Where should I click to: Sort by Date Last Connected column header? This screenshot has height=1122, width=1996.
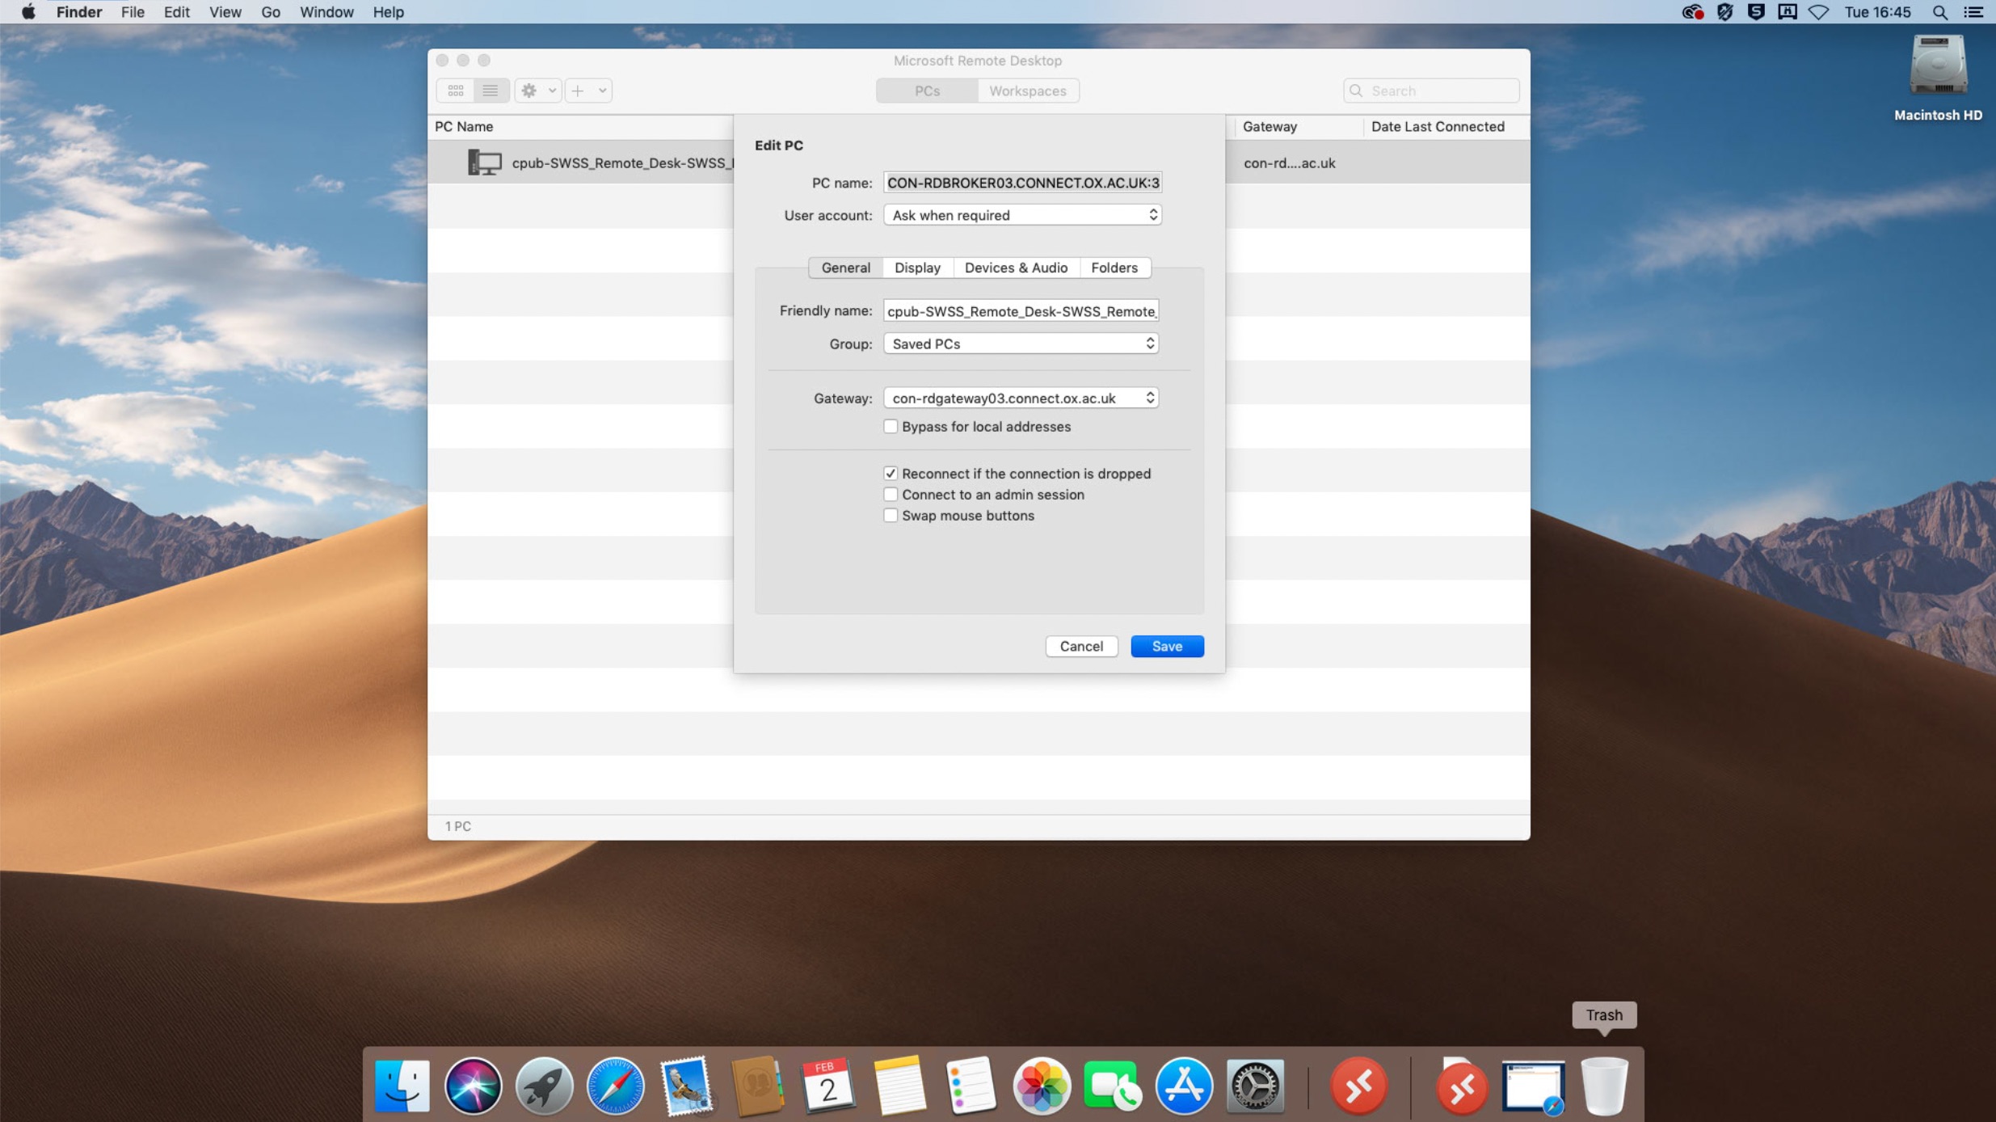[1438, 126]
